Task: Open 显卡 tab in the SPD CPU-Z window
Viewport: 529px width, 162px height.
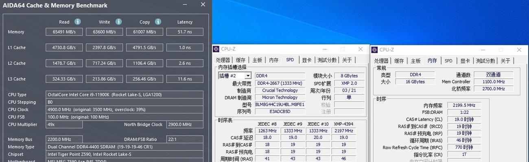Action: [x=306, y=60]
